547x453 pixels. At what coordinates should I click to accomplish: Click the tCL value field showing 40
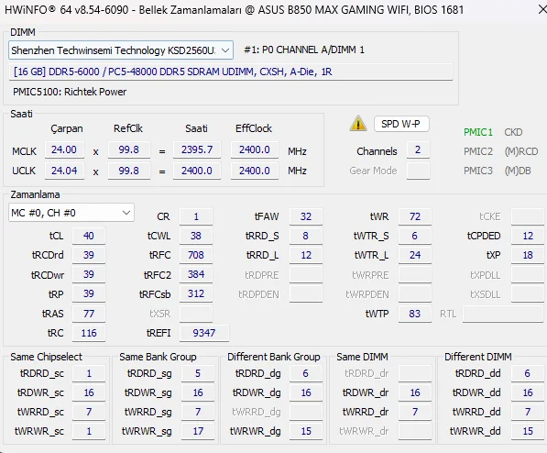89,236
